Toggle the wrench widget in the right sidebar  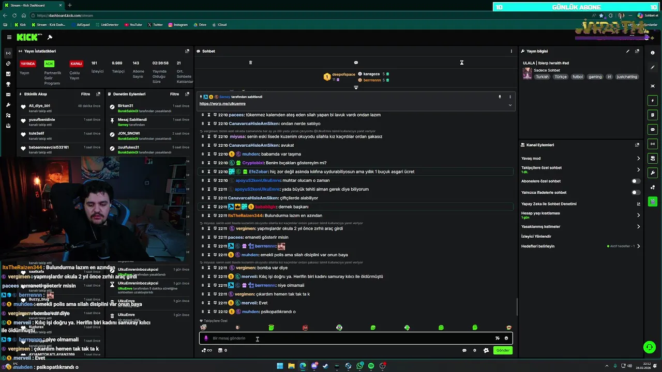[653, 173]
